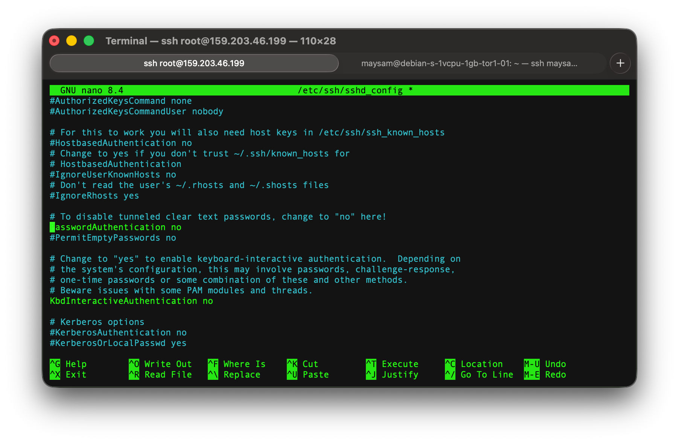Click the ^\ Replace shortcut key
The image size is (679, 443).
(213, 375)
